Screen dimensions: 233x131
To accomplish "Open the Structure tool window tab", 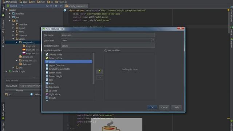I will (3, 27).
